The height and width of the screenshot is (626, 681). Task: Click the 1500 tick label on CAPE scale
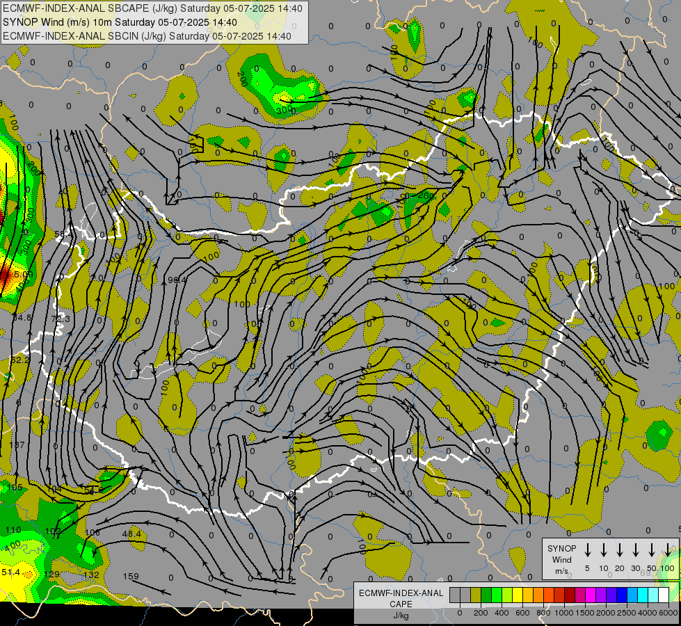pyautogui.click(x=585, y=613)
